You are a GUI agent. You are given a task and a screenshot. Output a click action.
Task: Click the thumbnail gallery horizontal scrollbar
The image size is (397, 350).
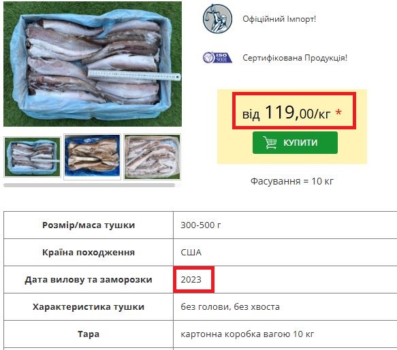pyautogui.click(x=89, y=185)
